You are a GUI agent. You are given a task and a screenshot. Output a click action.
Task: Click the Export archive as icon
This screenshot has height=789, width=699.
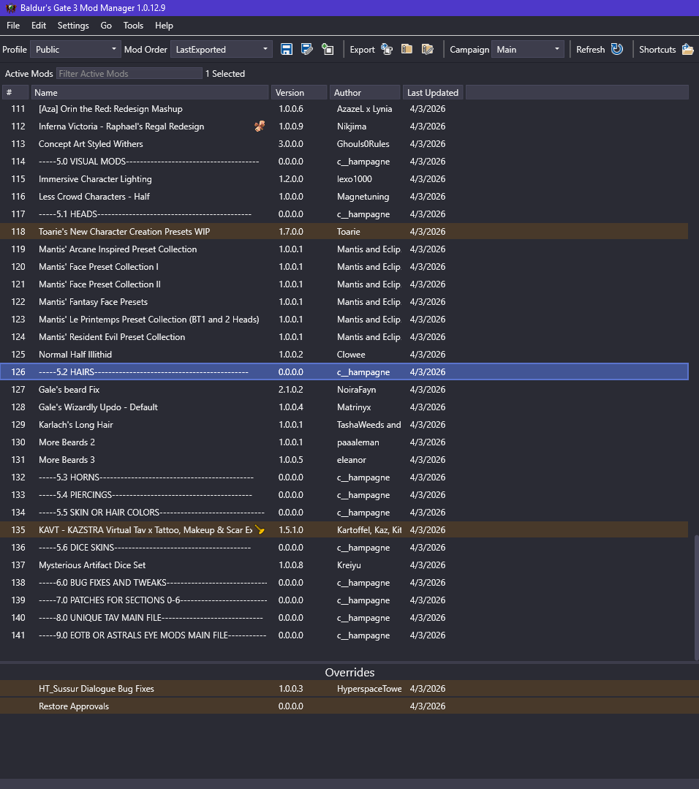[427, 49]
